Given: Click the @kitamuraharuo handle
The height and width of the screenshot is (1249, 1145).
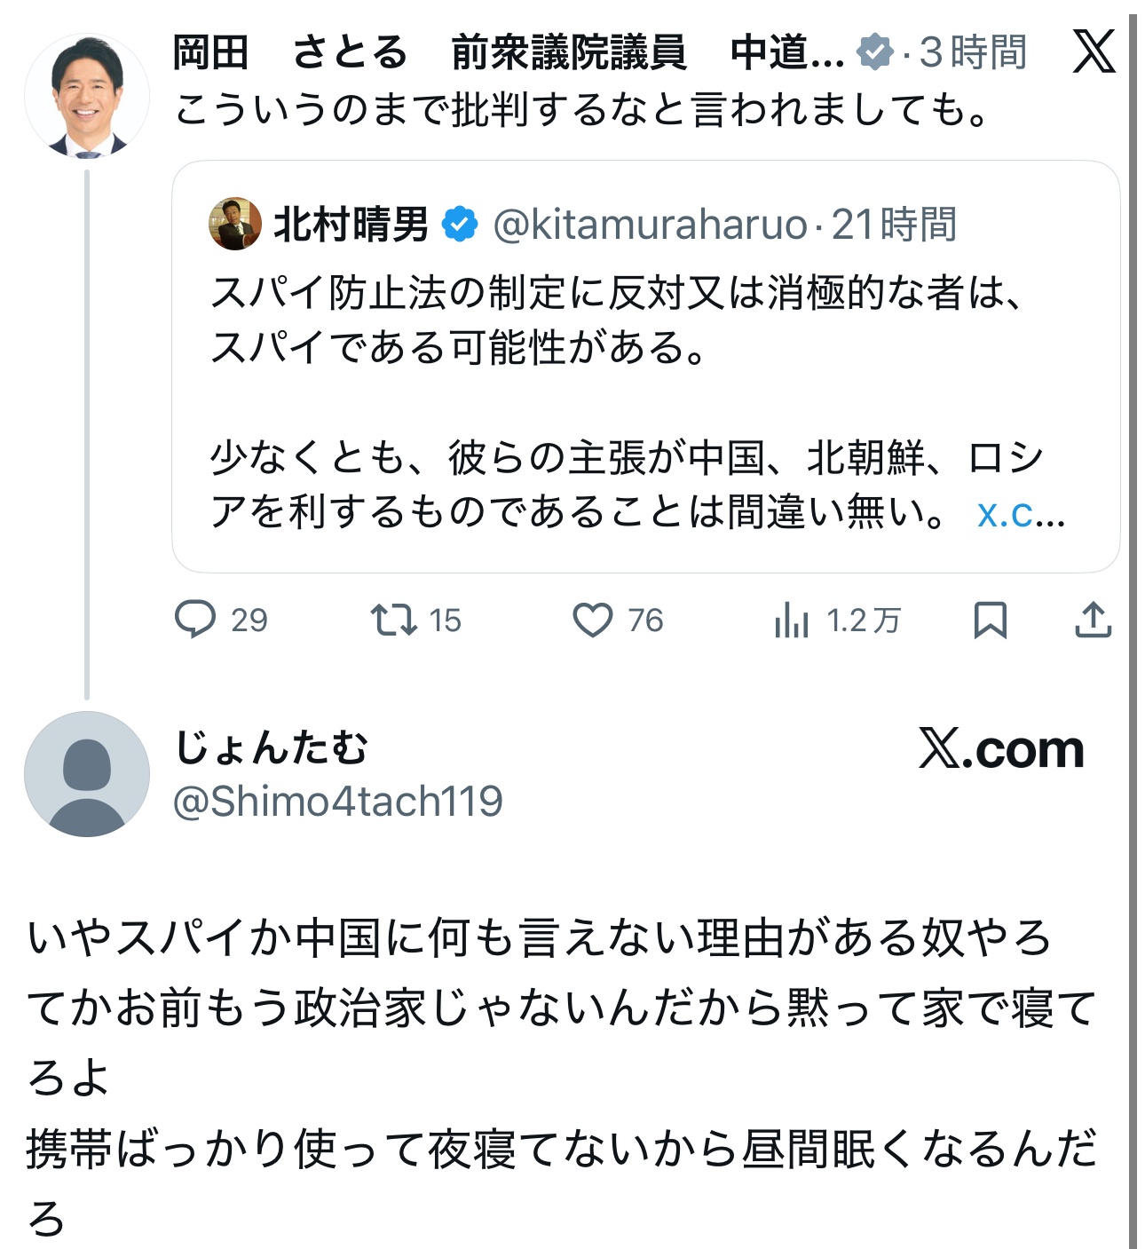Looking at the screenshot, I should (650, 225).
